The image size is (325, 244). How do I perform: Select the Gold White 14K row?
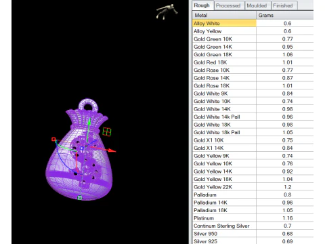coord(253,109)
